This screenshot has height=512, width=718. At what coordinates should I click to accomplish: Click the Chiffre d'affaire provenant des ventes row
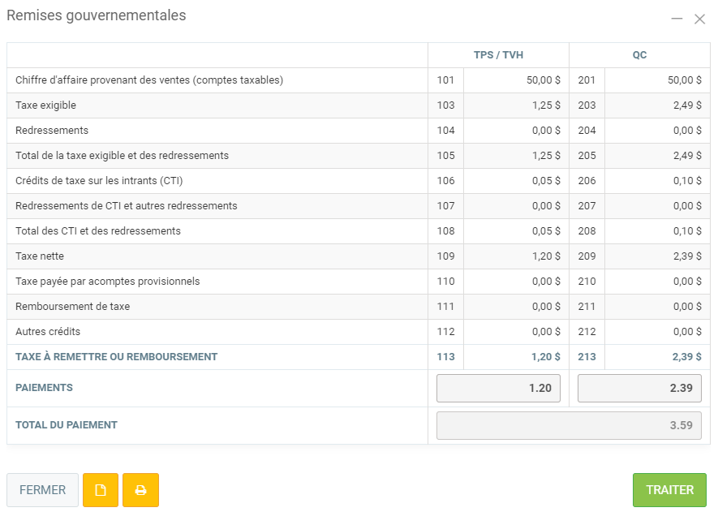(149, 80)
